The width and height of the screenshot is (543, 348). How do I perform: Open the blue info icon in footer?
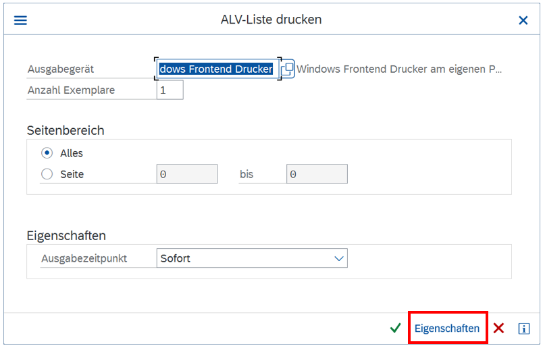point(523,328)
